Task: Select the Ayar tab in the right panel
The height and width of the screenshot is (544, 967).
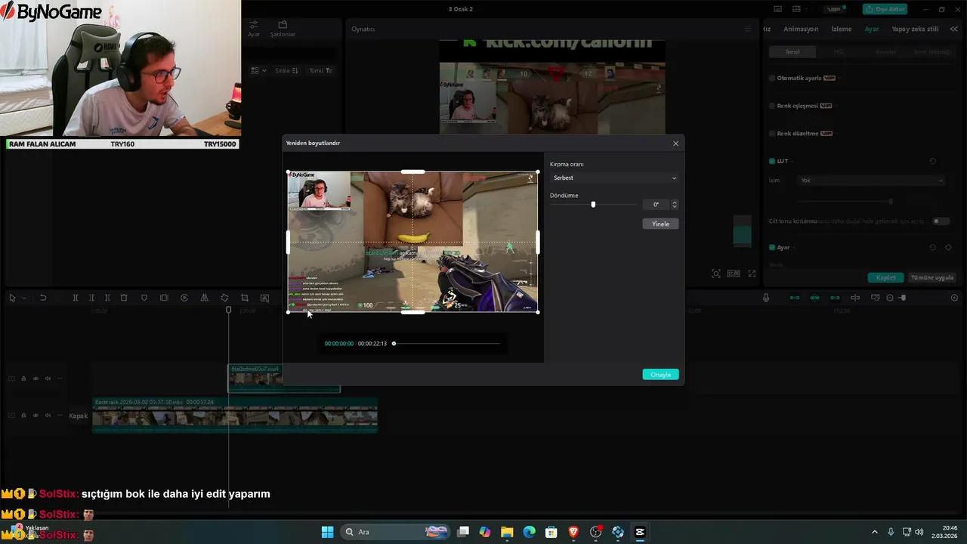Action: tap(872, 29)
